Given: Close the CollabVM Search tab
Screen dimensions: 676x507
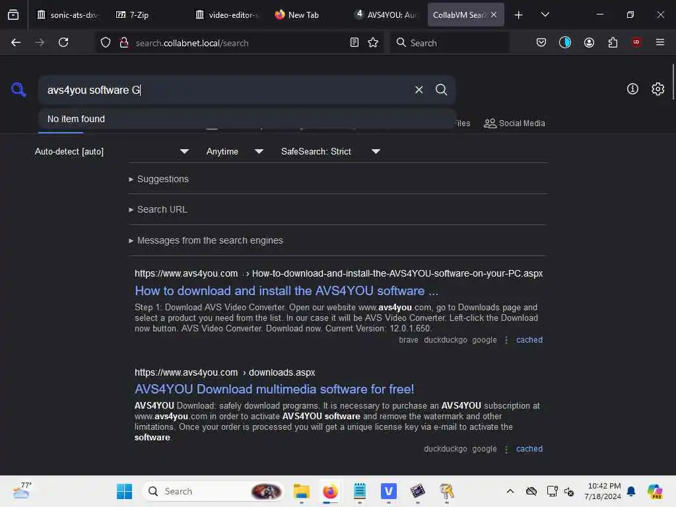Looking at the screenshot, I should coord(494,15).
